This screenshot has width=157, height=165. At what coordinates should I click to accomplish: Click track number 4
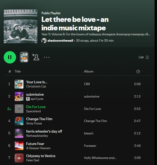[9, 121]
